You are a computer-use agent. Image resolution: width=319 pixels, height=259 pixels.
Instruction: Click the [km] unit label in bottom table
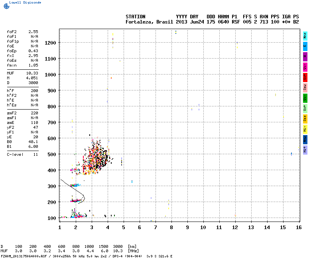(x=132, y=247)
